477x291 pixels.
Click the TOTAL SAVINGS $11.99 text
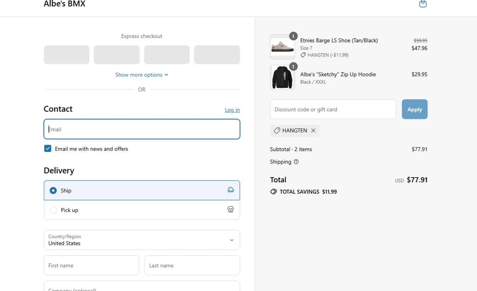tap(308, 192)
